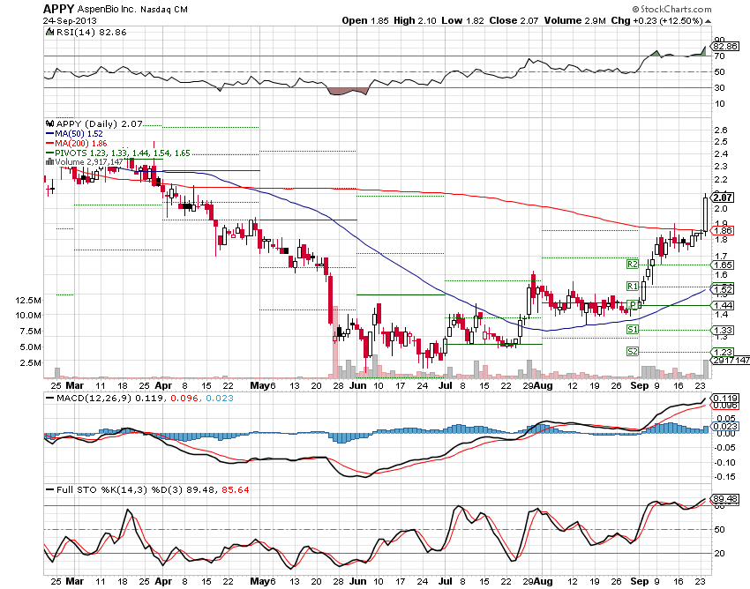Click the APPY (Daily) 2.07 legend text
Screen dimensions: 750x589
(x=99, y=123)
